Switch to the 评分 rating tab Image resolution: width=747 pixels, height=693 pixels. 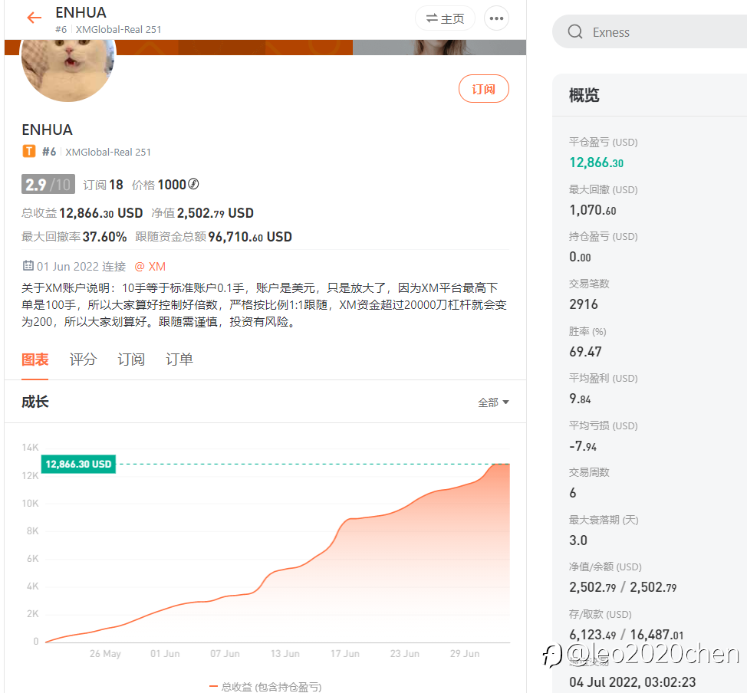(83, 360)
